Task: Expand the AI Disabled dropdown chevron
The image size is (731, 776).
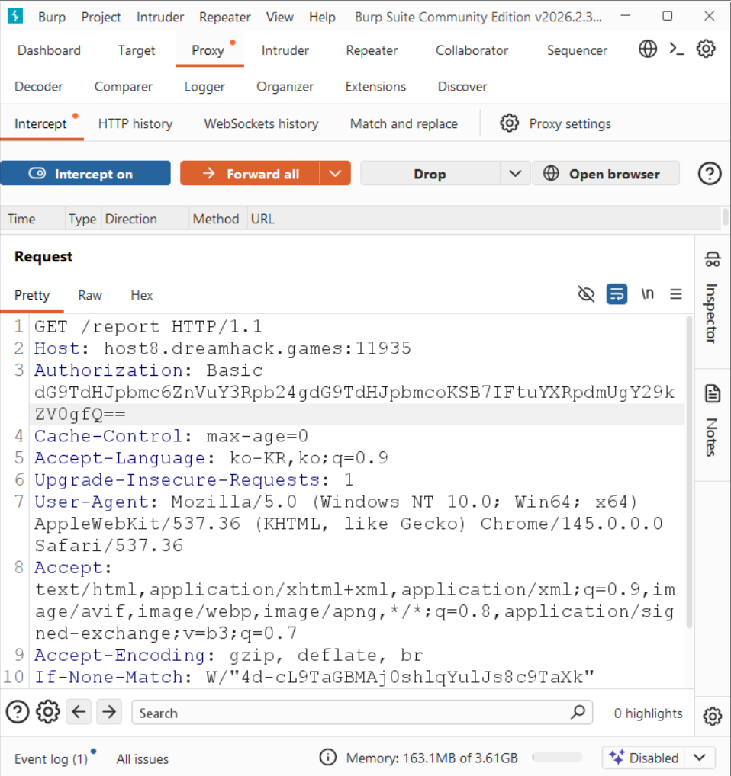Action: click(x=699, y=757)
